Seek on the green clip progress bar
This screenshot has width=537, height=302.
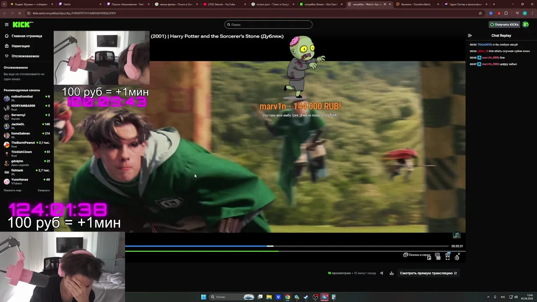pos(295,251)
